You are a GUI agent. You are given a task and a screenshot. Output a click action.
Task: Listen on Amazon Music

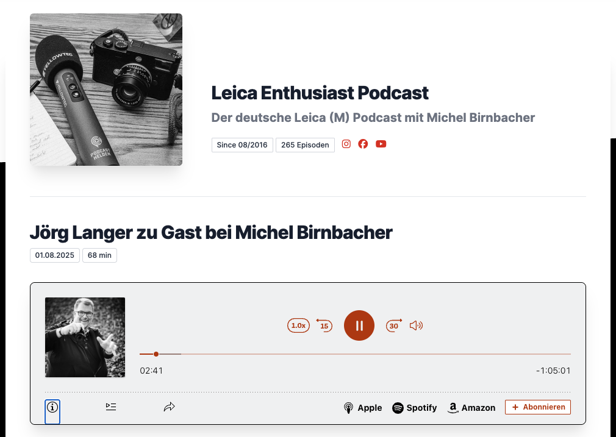click(x=471, y=408)
